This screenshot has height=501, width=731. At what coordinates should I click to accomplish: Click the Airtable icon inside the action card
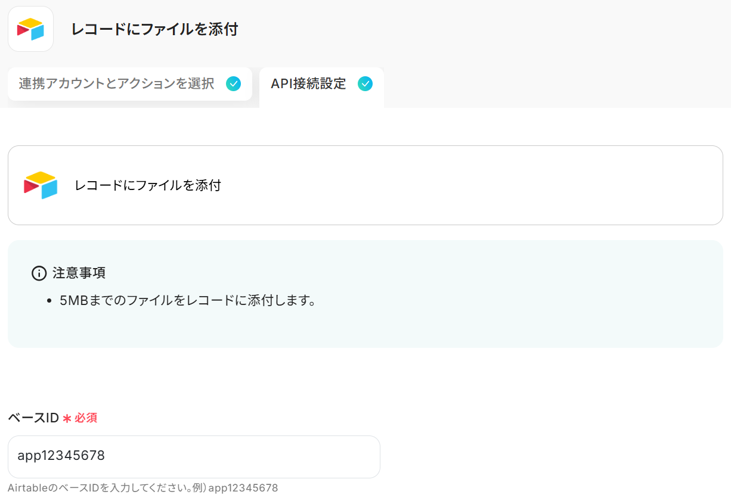41,185
